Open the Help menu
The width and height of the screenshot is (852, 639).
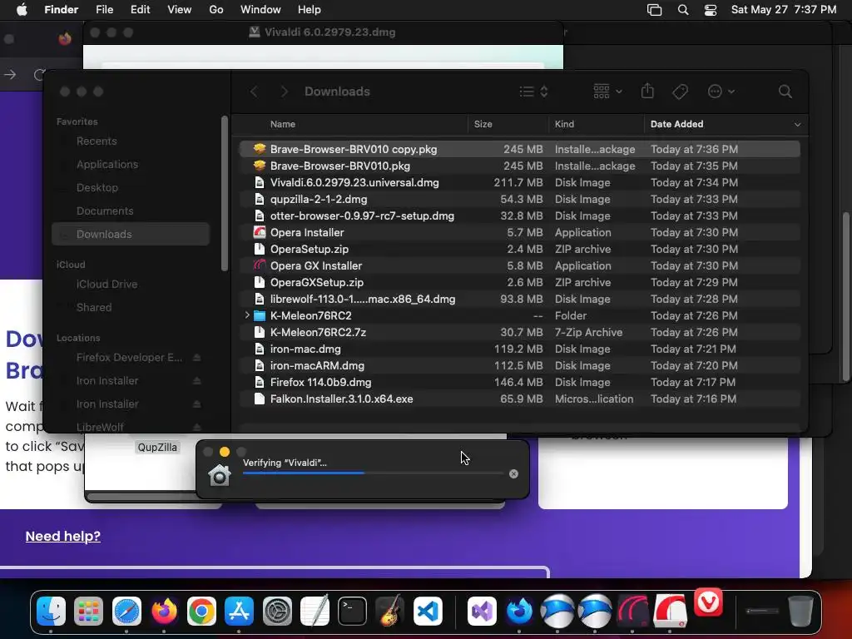(x=310, y=10)
